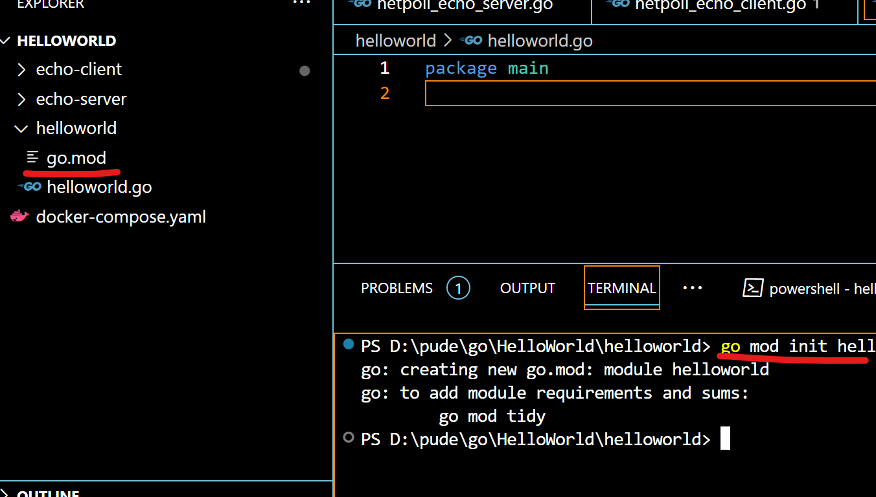Click the Go icon on netpoll_echo_client.go tab
Image resolution: width=876 pixels, height=497 pixels.
(x=618, y=4)
